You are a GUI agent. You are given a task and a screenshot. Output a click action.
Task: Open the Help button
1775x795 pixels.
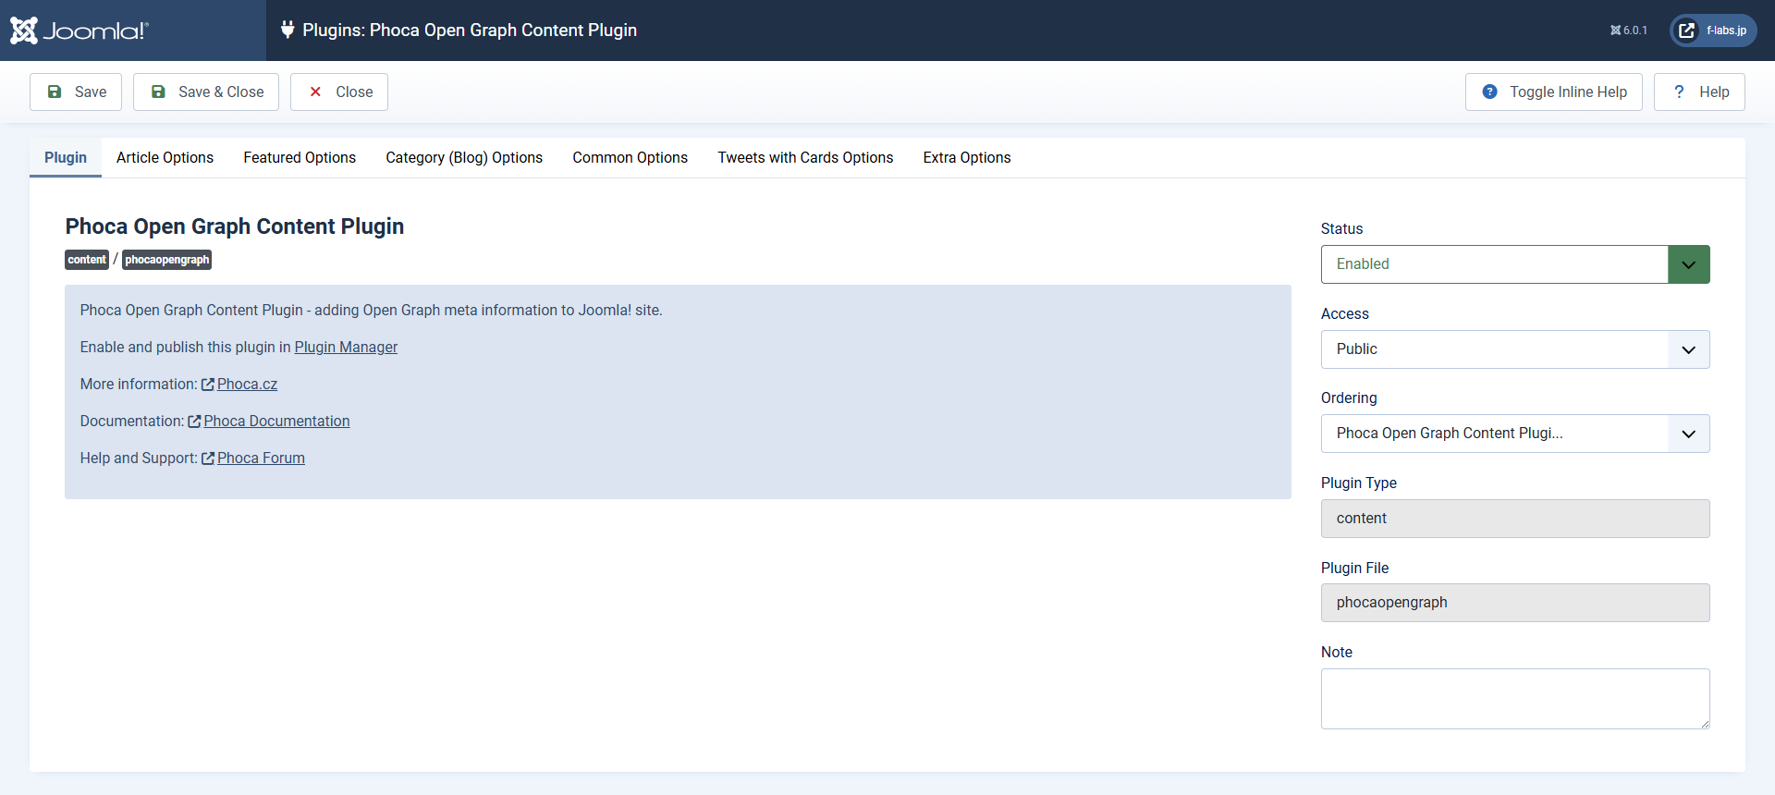coord(1699,92)
